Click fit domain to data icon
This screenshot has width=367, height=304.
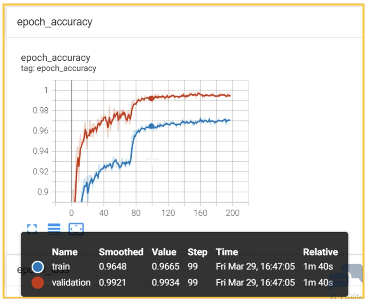coord(76,229)
